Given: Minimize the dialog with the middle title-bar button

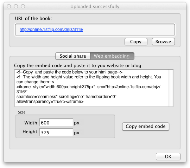Looking at the screenshot, I should pos(16,6).
